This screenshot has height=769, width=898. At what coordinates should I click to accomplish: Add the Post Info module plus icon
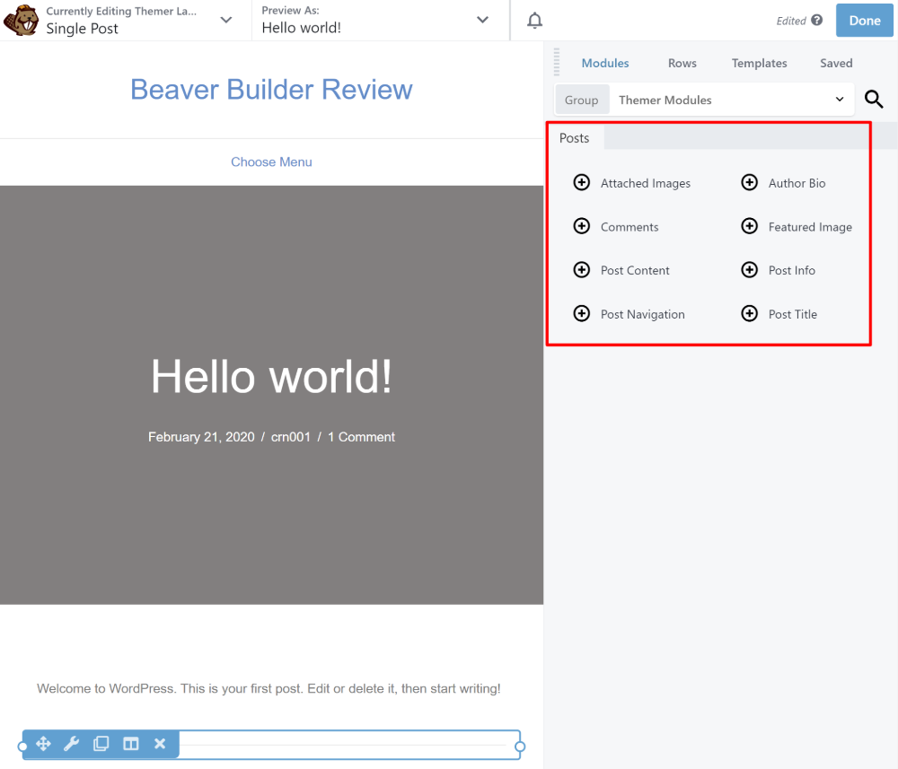click(x=749, y=269)
